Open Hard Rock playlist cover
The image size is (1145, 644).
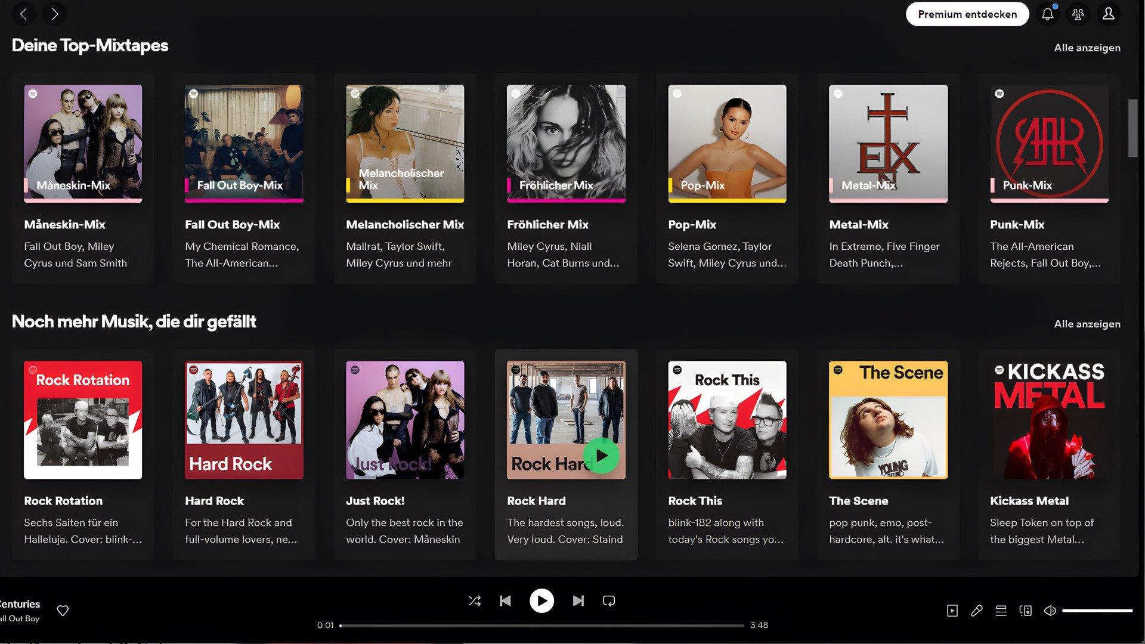coord(244,420)
